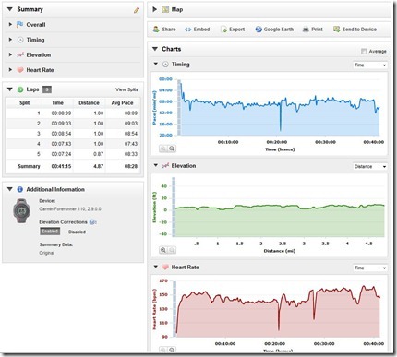Click the Timing chart clock icon
Viewport: 397px width, 357px height.
click(x=165, y=65)
